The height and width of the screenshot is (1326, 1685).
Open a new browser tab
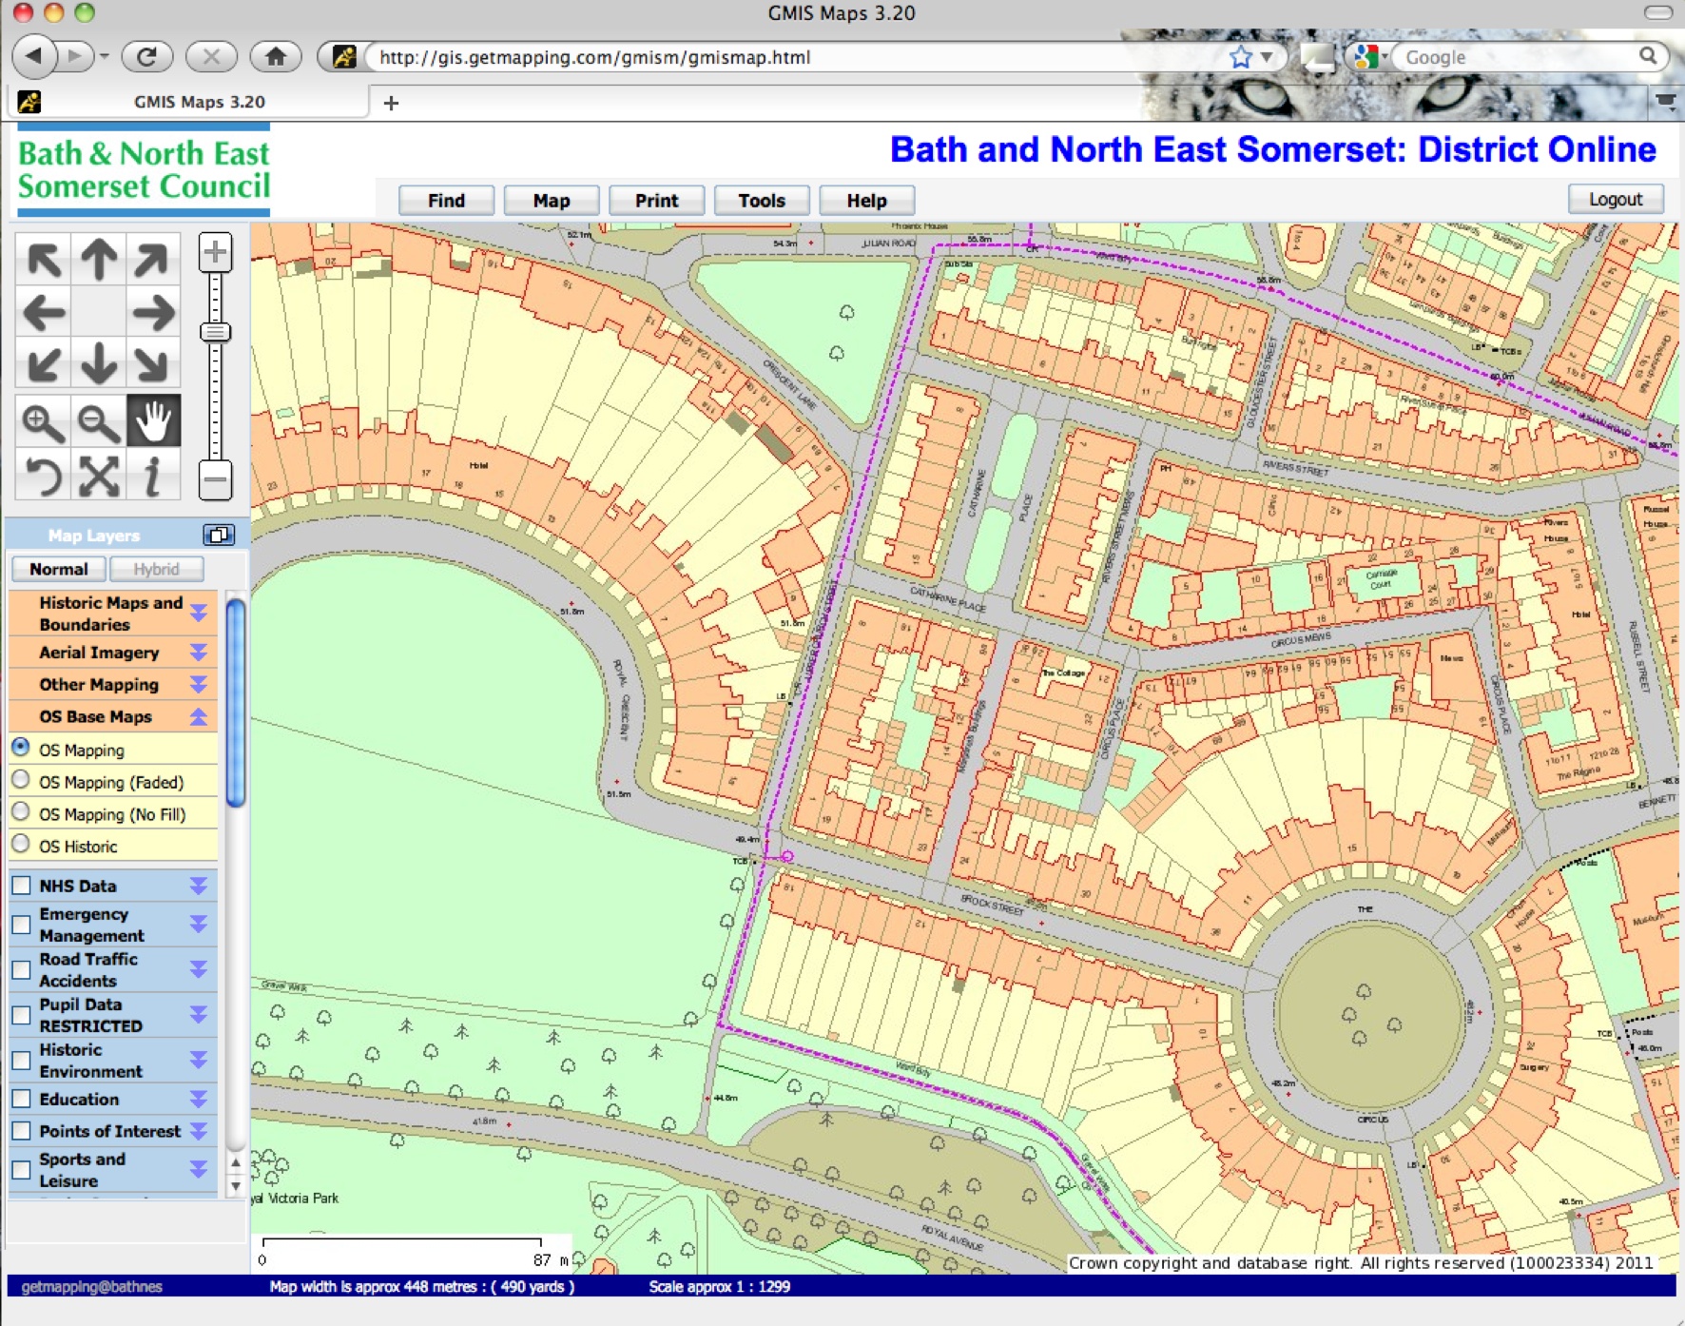391,103
